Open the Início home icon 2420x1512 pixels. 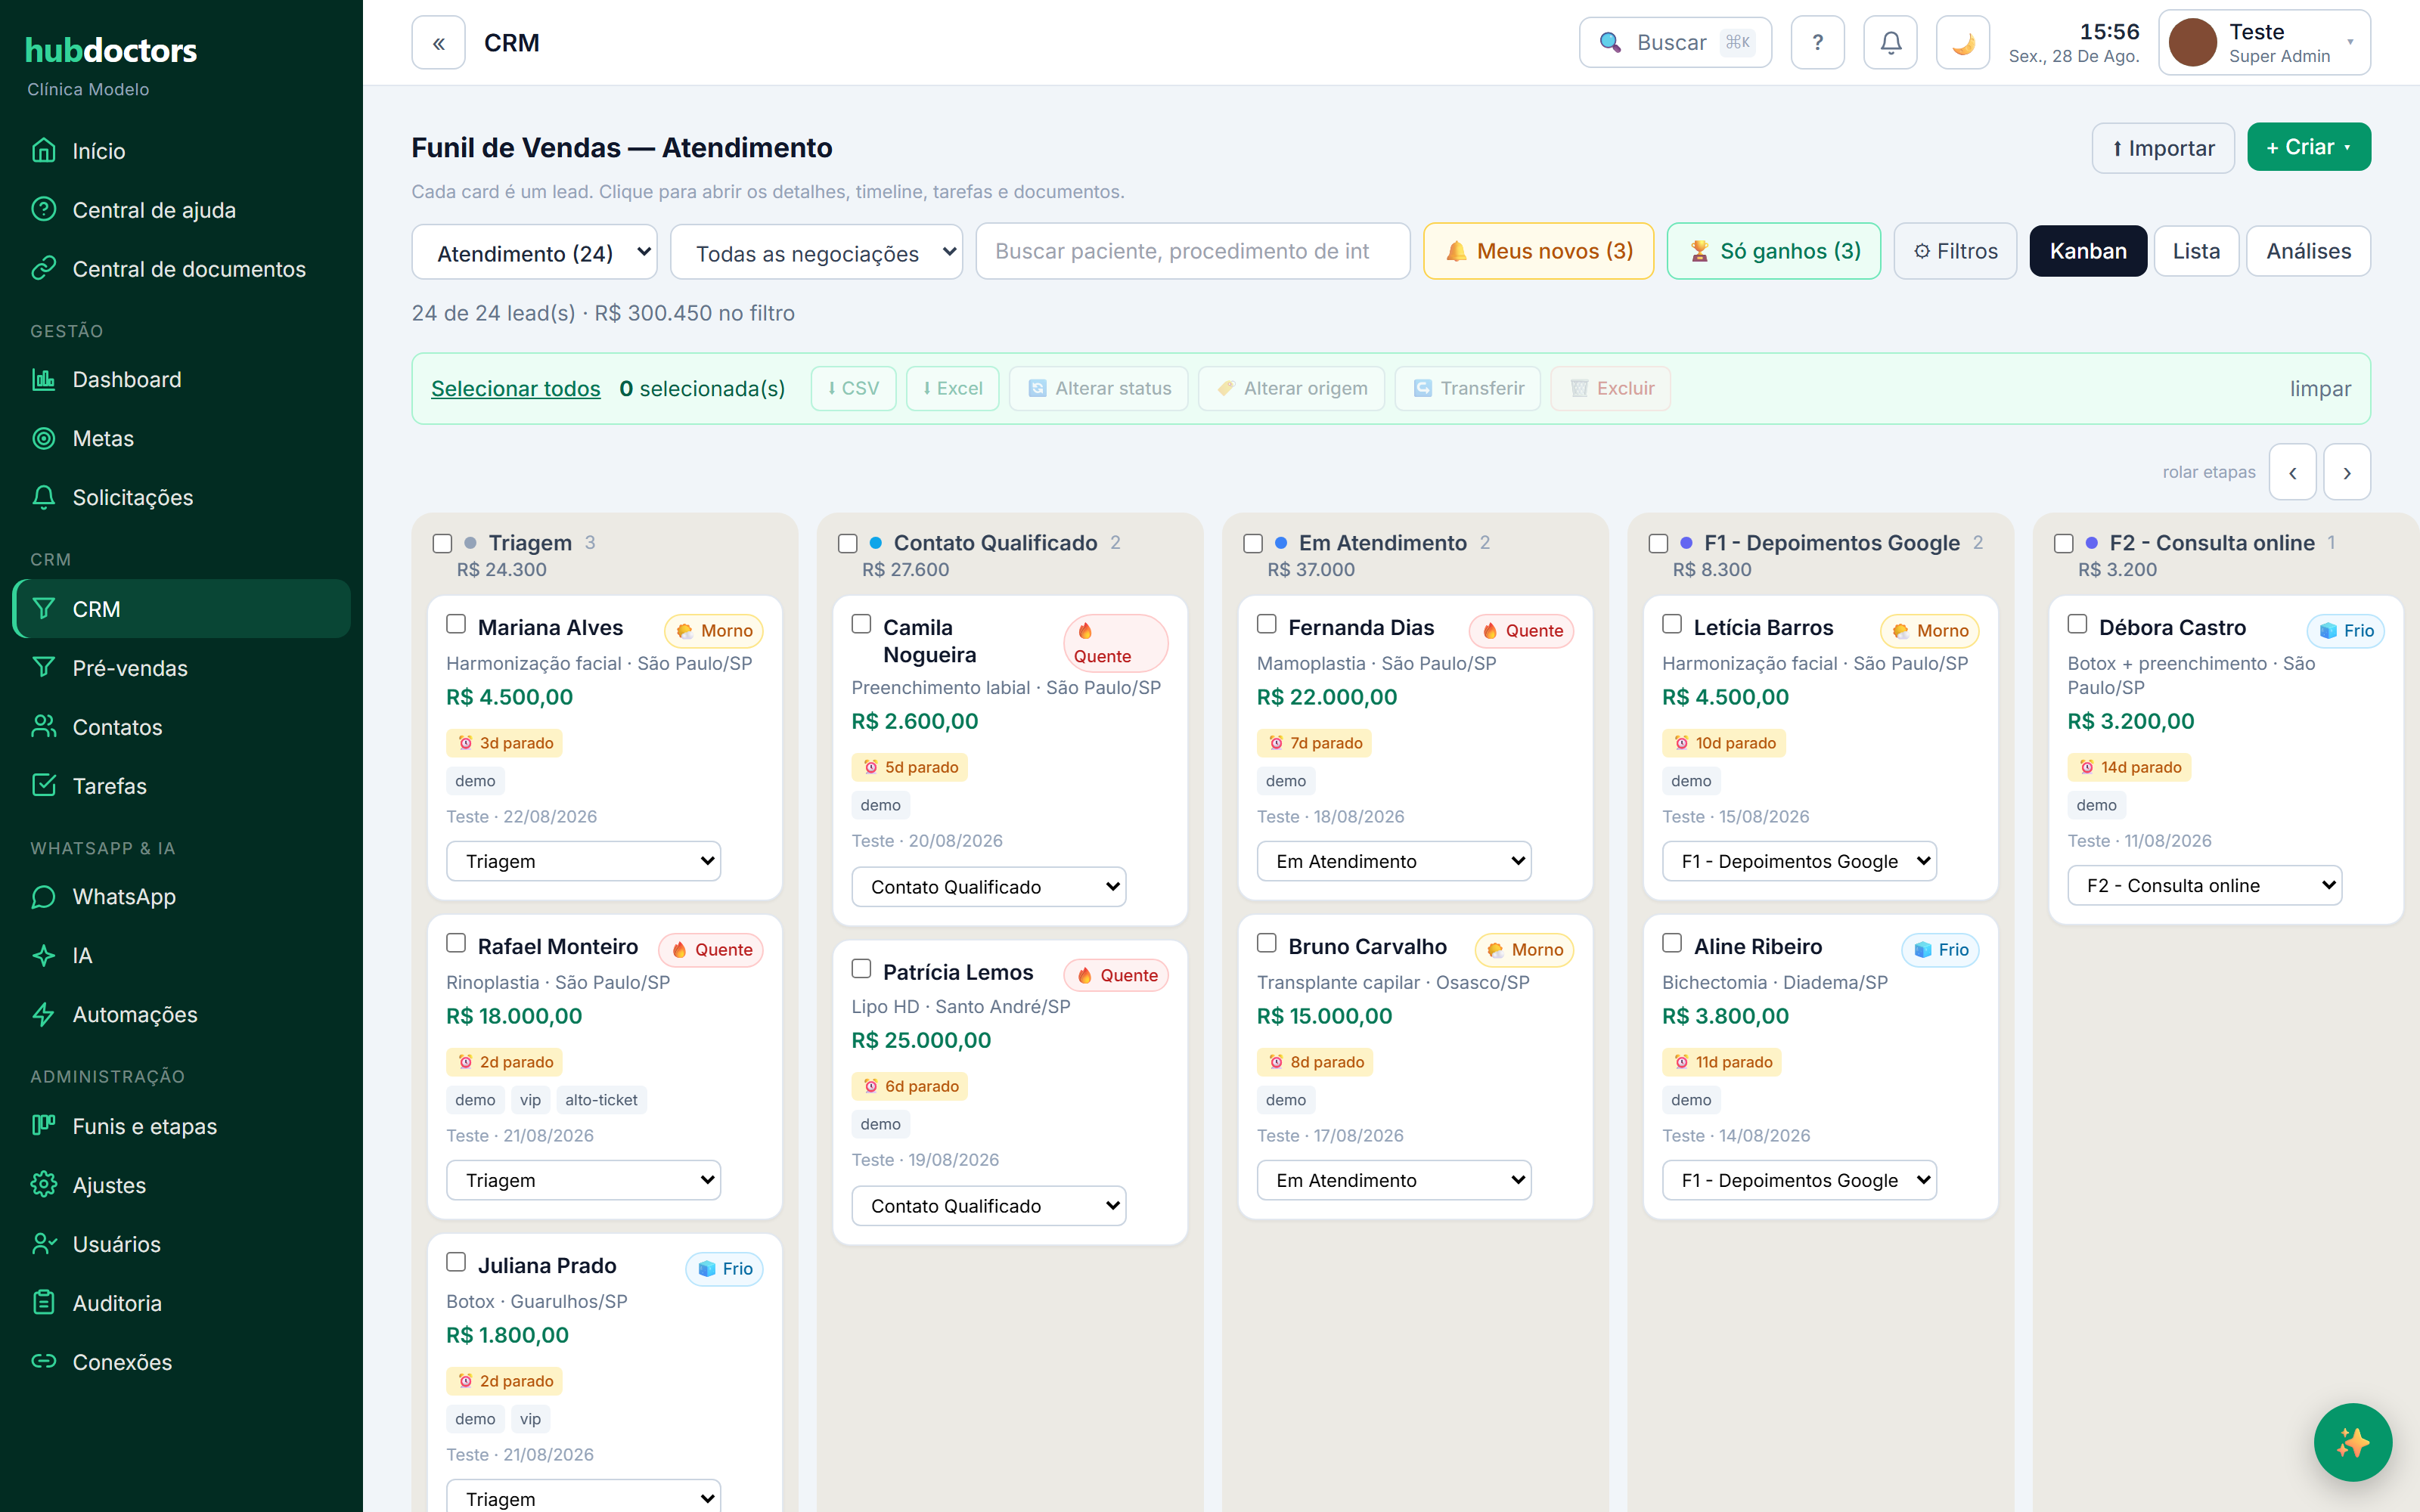coord(44,151)
